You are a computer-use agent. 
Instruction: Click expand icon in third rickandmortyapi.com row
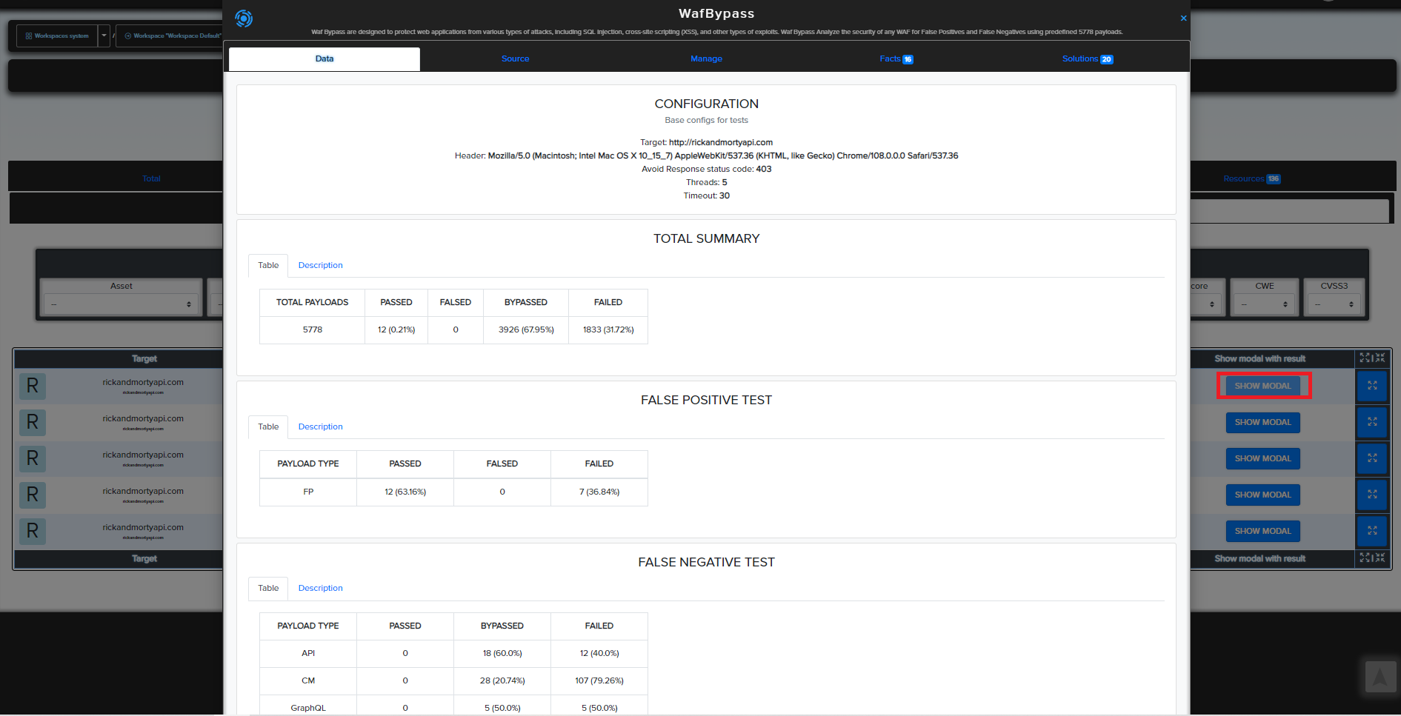[x=1372, y=458]
